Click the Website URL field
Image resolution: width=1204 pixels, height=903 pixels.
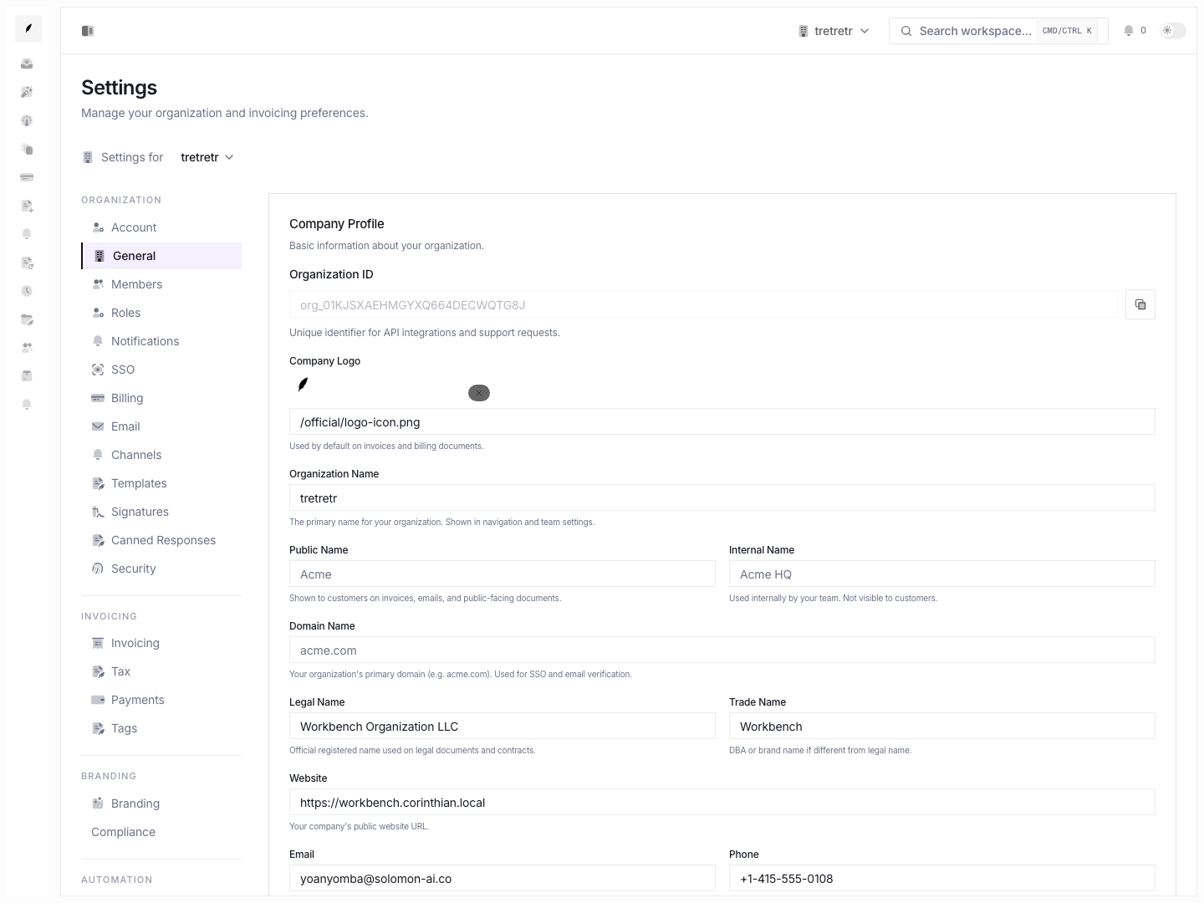click(x=722, y=803)
